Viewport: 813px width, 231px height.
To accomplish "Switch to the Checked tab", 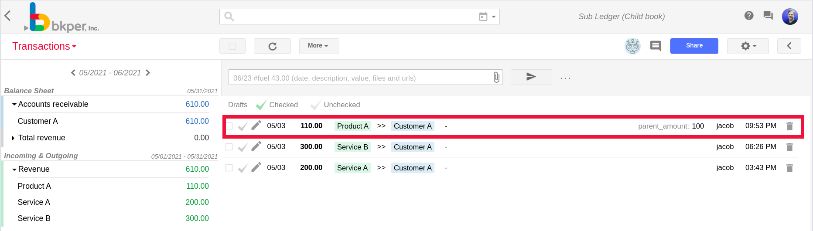I will [x=277, y=105].
